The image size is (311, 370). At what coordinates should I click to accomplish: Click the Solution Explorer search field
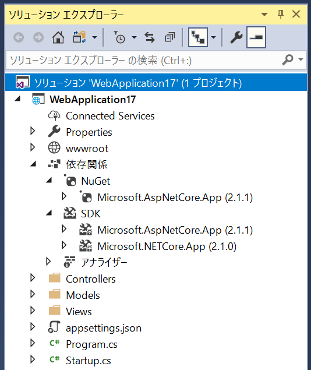pyautogui.click(x=144, y=61)
